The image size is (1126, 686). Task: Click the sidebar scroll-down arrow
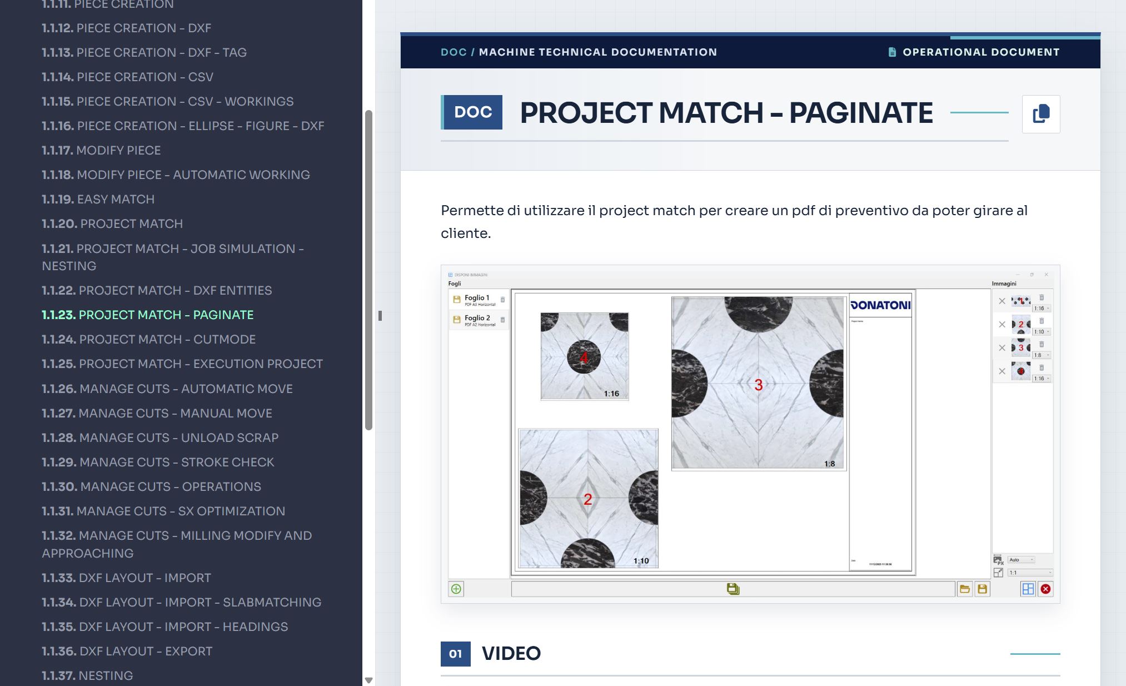tap(368, 680)
